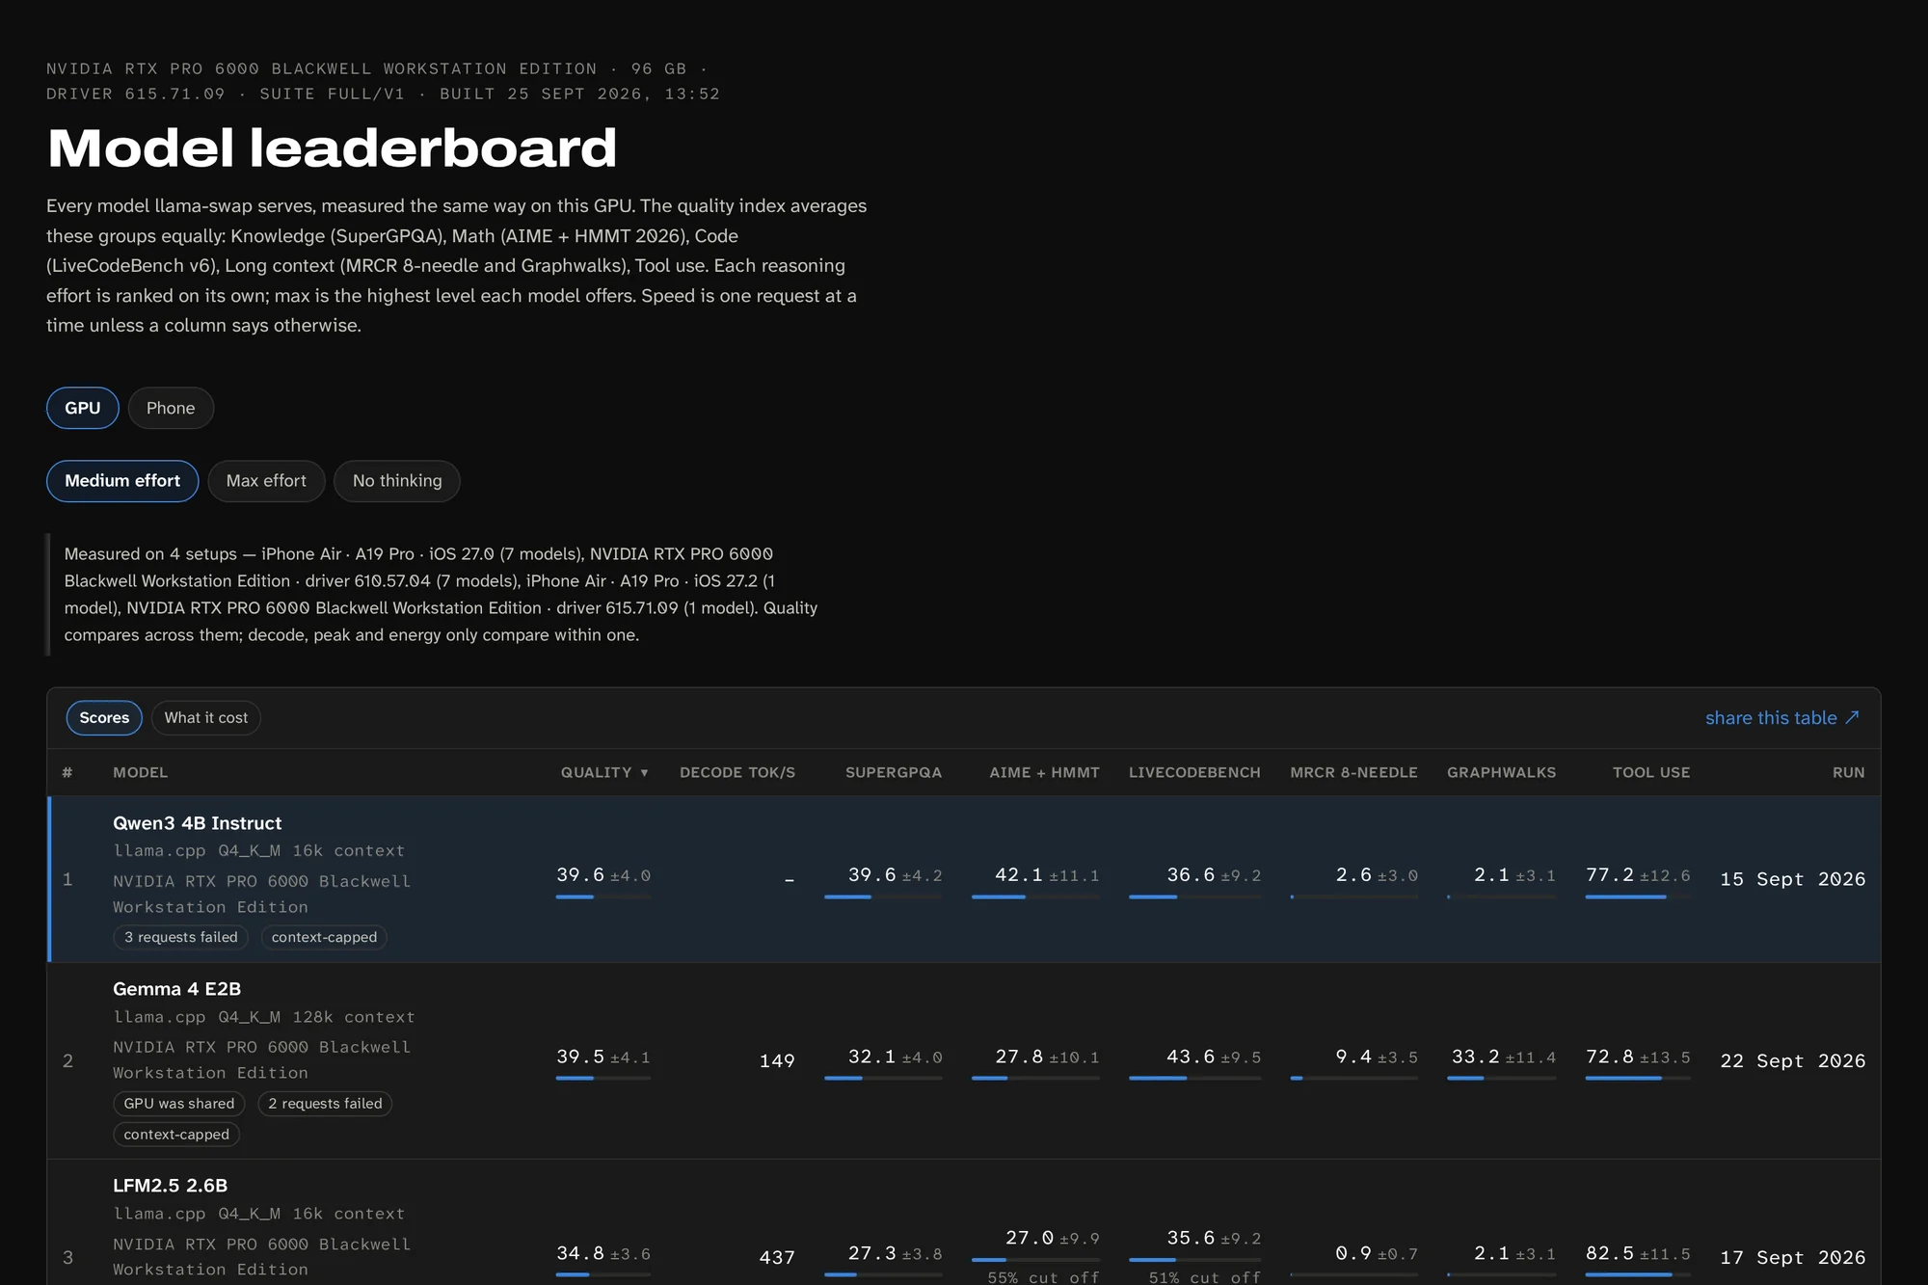Sort by Run column header
The width and height of the screenshot is (1928, 1285).
[x=1849, y=772]
